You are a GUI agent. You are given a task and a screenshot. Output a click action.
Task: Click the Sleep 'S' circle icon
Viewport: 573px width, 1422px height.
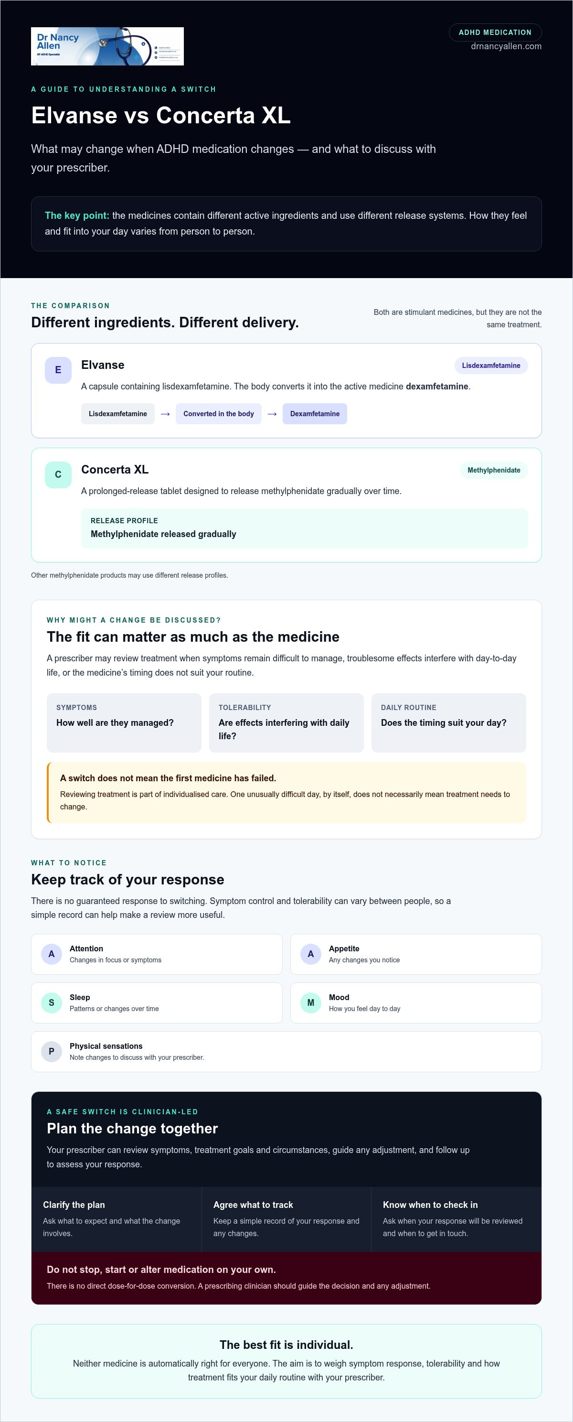pos(51,1002)
